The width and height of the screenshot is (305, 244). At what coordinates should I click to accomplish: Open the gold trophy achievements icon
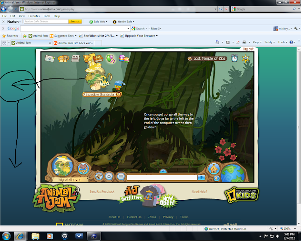[87, 58]
